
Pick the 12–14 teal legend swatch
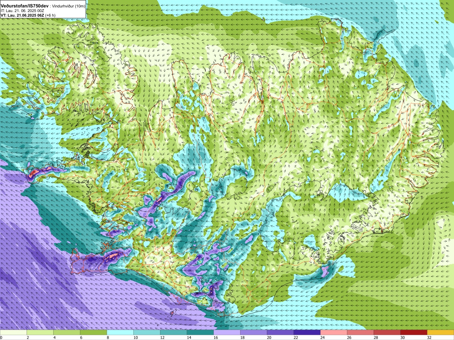pyautogui.click(x=173, y=333)
